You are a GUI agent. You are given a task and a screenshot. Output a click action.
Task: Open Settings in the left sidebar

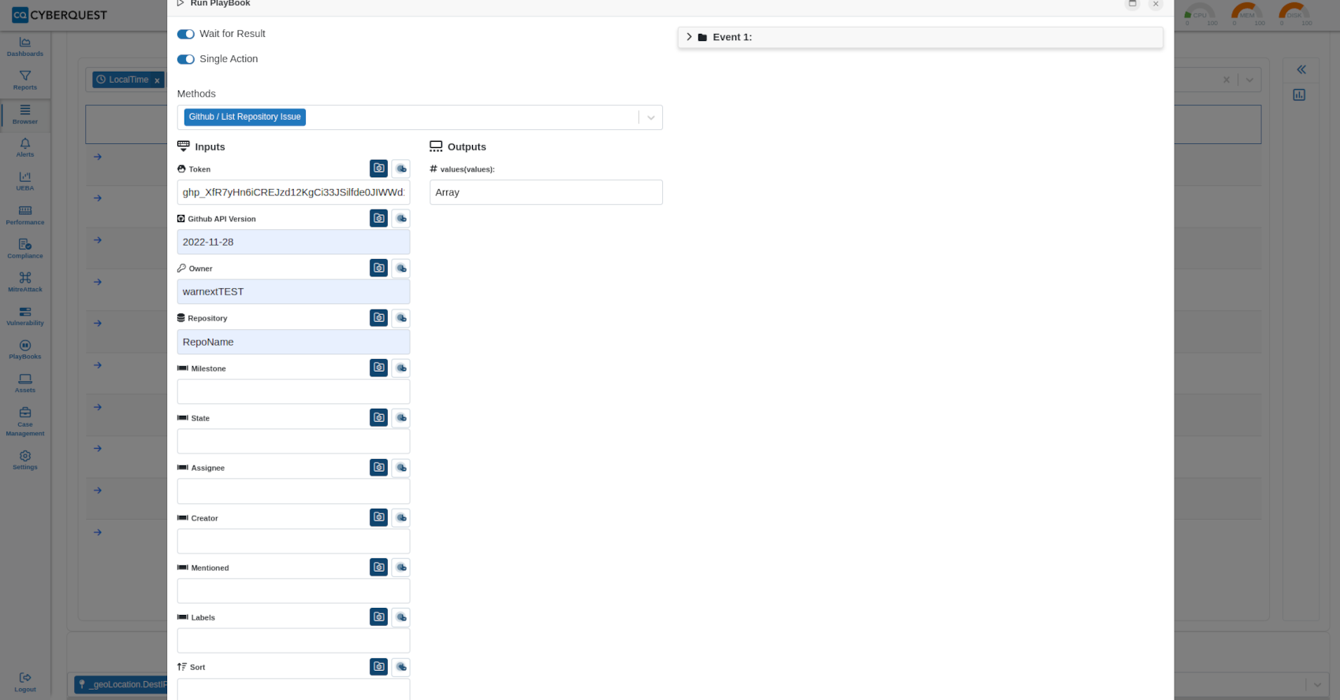pyautogui.click(x=25, y=460)
